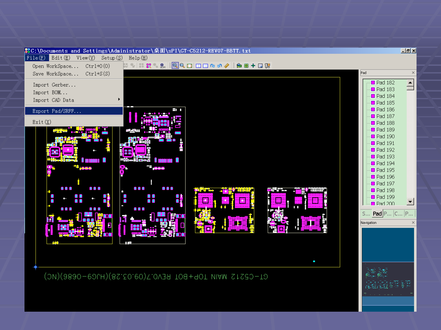This screenshot has width=441, height=330.
Task: Select Pad 190 in the tree
Action: click(385, 137)
